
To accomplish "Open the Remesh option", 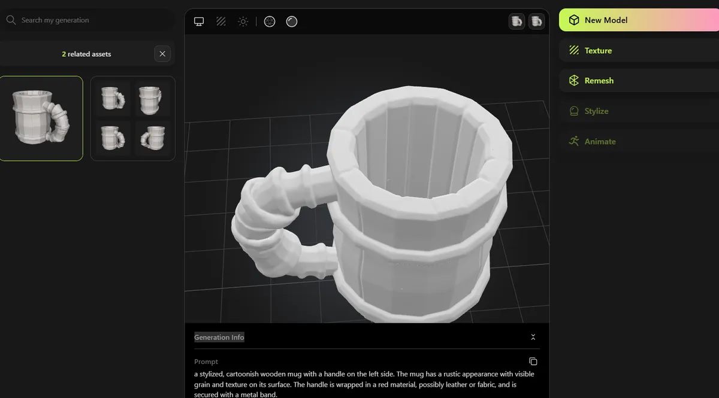I will coord(639,80).
